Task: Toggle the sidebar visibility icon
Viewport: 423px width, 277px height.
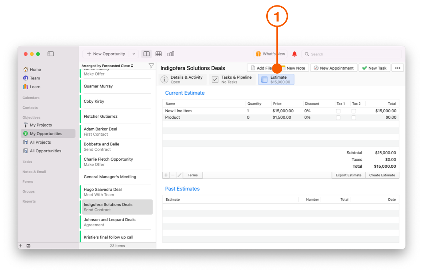Action: [x=51, y=54]
